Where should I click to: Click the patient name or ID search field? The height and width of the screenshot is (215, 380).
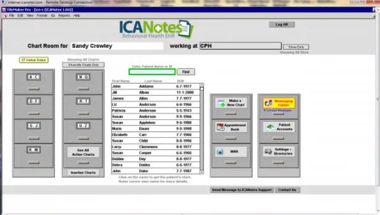click(x=152, y=72)
